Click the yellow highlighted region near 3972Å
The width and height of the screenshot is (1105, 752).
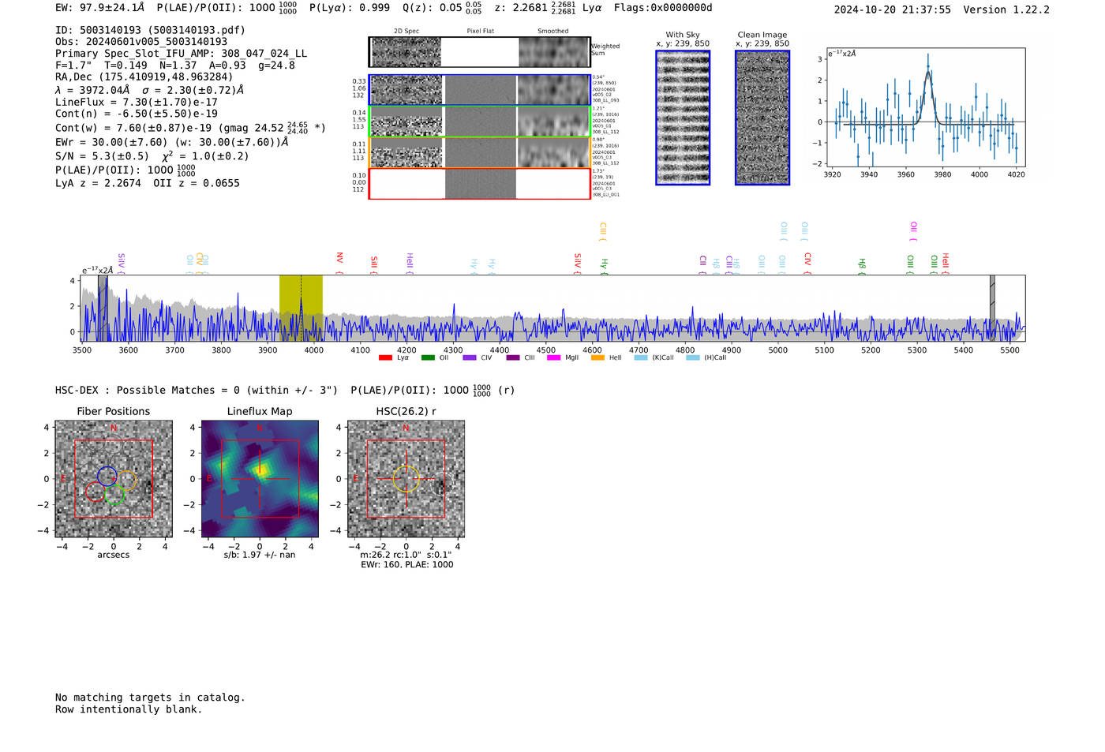pos(301,308)
